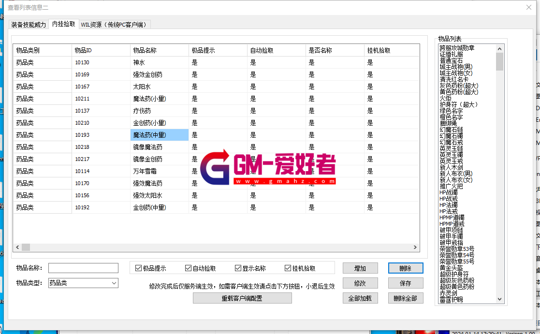Screen dimensions: 540x334
Task: Click the 物品列表 scroll-up arrow
Action: 499,48
